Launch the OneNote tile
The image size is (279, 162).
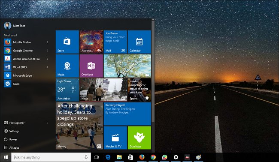point(91,66)
